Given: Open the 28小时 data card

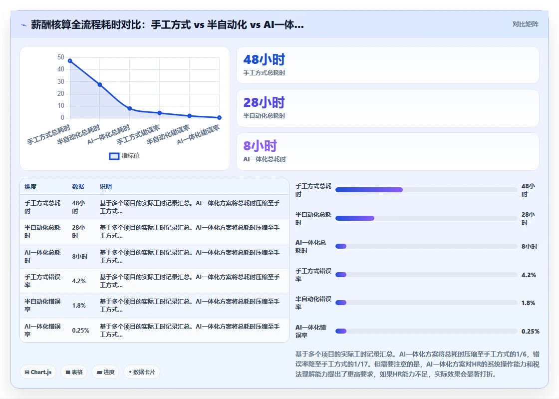Looking at the screenshot, I should (x=387, y=108).
